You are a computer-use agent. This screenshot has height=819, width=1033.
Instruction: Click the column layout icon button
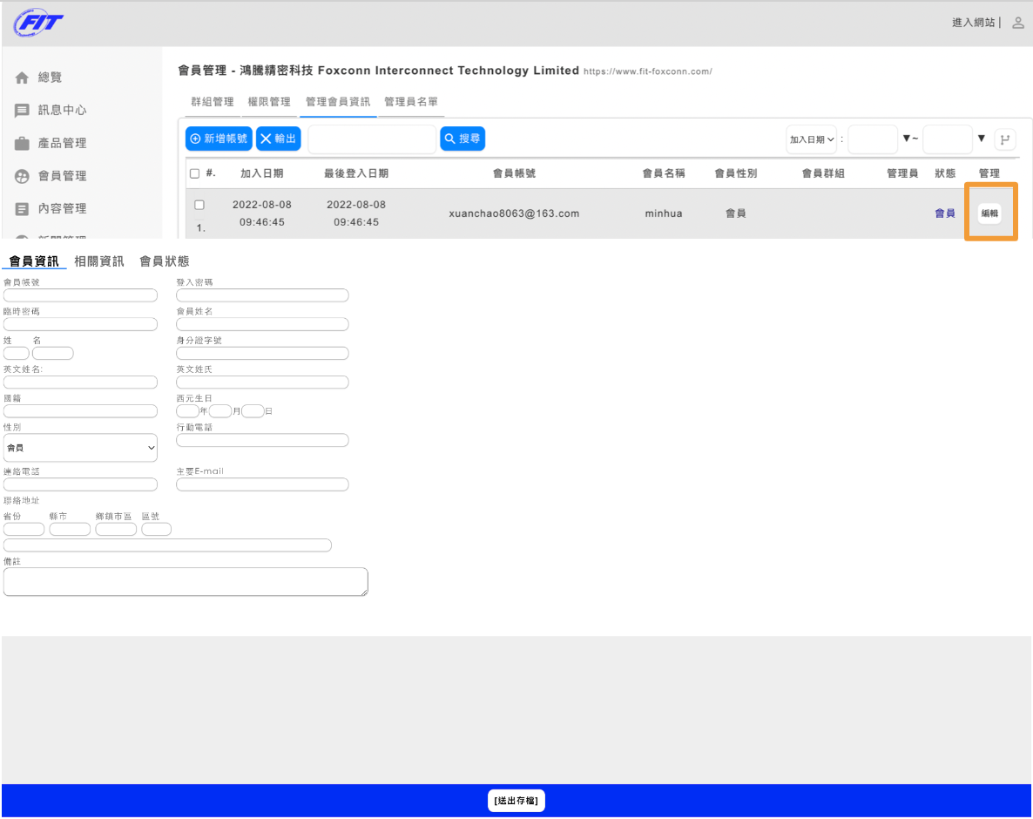1004,139
